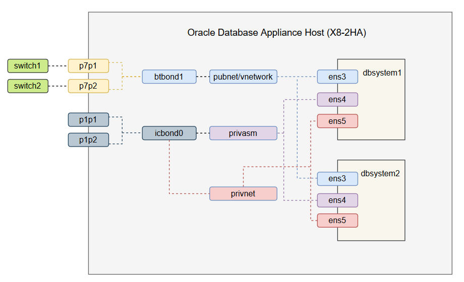The height and width of the screenshot is (282, 464).
Task: Select the p1p2 interface box
Action: (88, 140)
